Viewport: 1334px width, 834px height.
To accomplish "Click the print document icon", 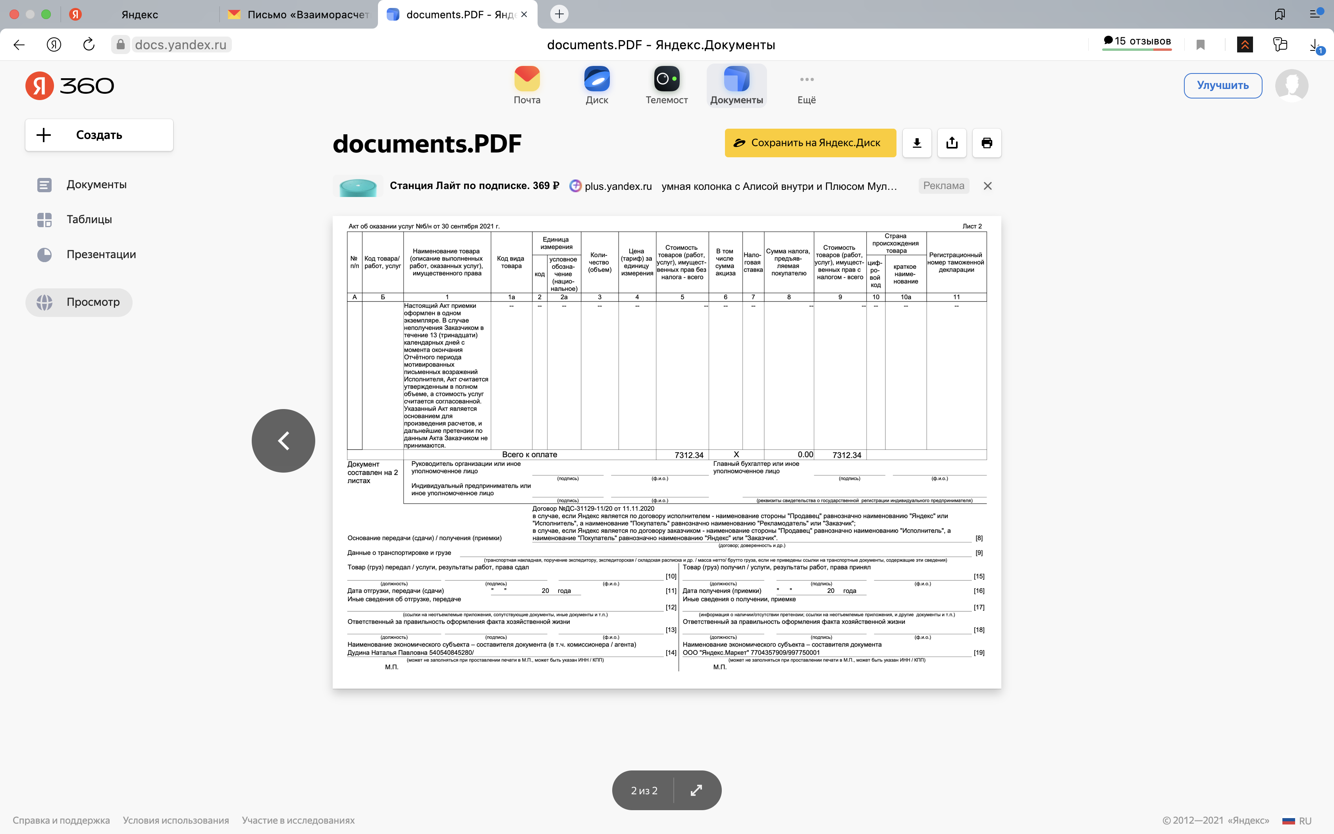I will 987,143.
